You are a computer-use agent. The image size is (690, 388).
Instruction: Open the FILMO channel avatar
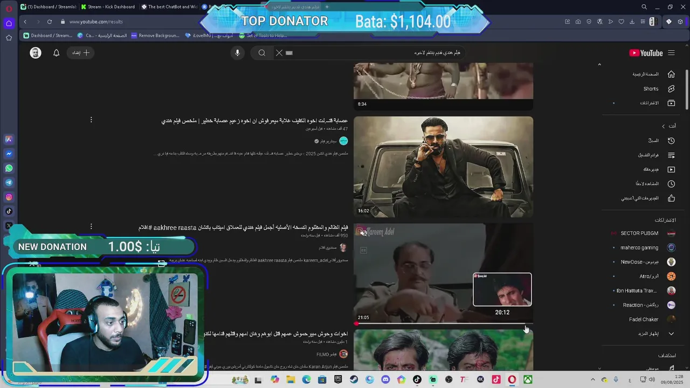343,354
